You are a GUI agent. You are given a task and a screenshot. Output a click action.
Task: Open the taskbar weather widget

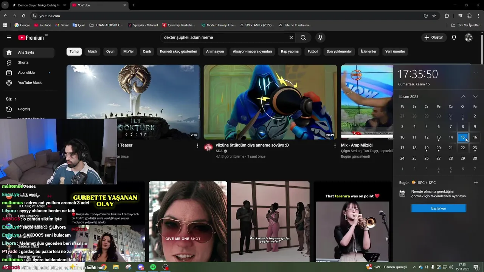(x=386, y=267)
